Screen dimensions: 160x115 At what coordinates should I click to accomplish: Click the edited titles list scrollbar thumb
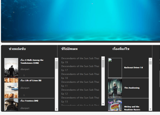(150, 63)
